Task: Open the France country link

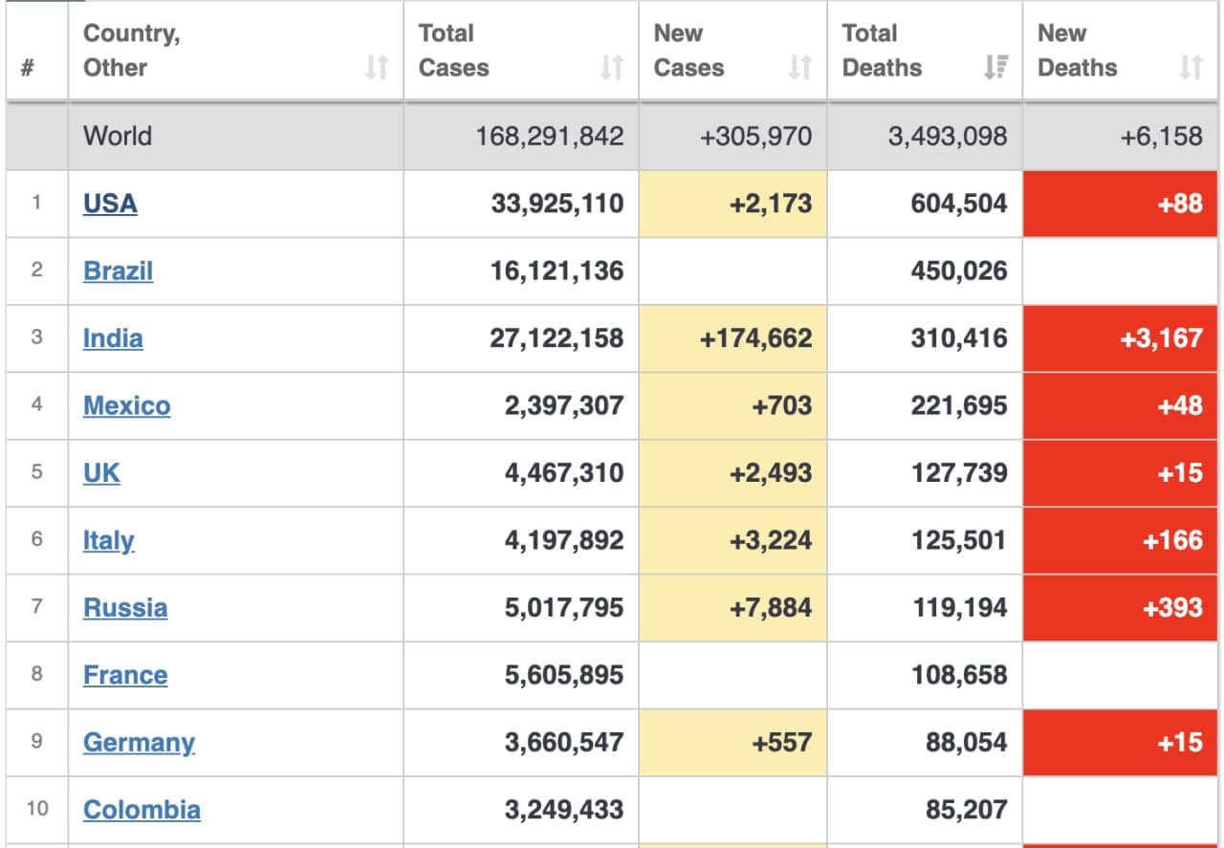Action: 125,675
